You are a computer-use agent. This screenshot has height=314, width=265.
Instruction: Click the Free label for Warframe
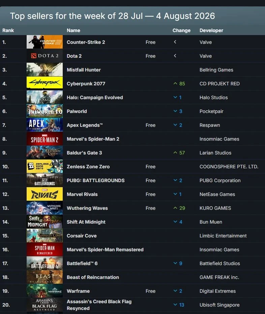tap(150, 291)
